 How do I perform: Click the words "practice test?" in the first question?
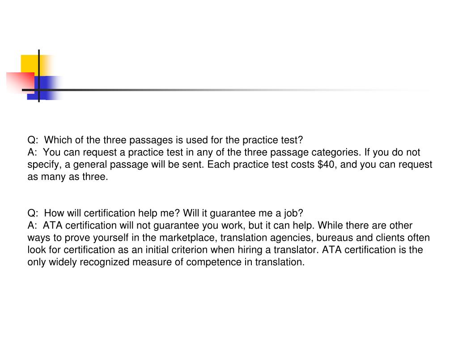click(272, 140)
